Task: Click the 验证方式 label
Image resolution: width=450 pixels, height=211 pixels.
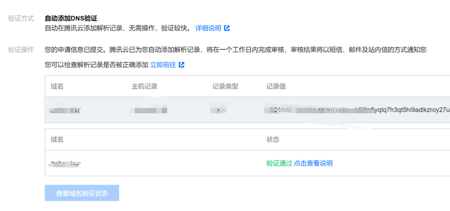Action: click(21, 19)
